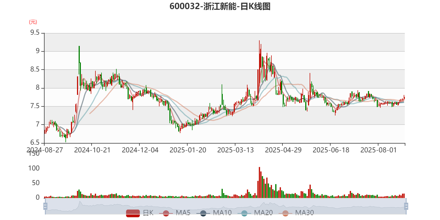
Task: Toggle the MA30 line in the legend
Action: click(x=296, y=213)
